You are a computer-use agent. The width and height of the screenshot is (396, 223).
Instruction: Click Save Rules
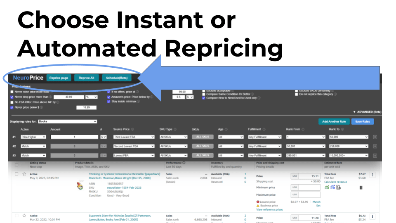coord(363,121)
